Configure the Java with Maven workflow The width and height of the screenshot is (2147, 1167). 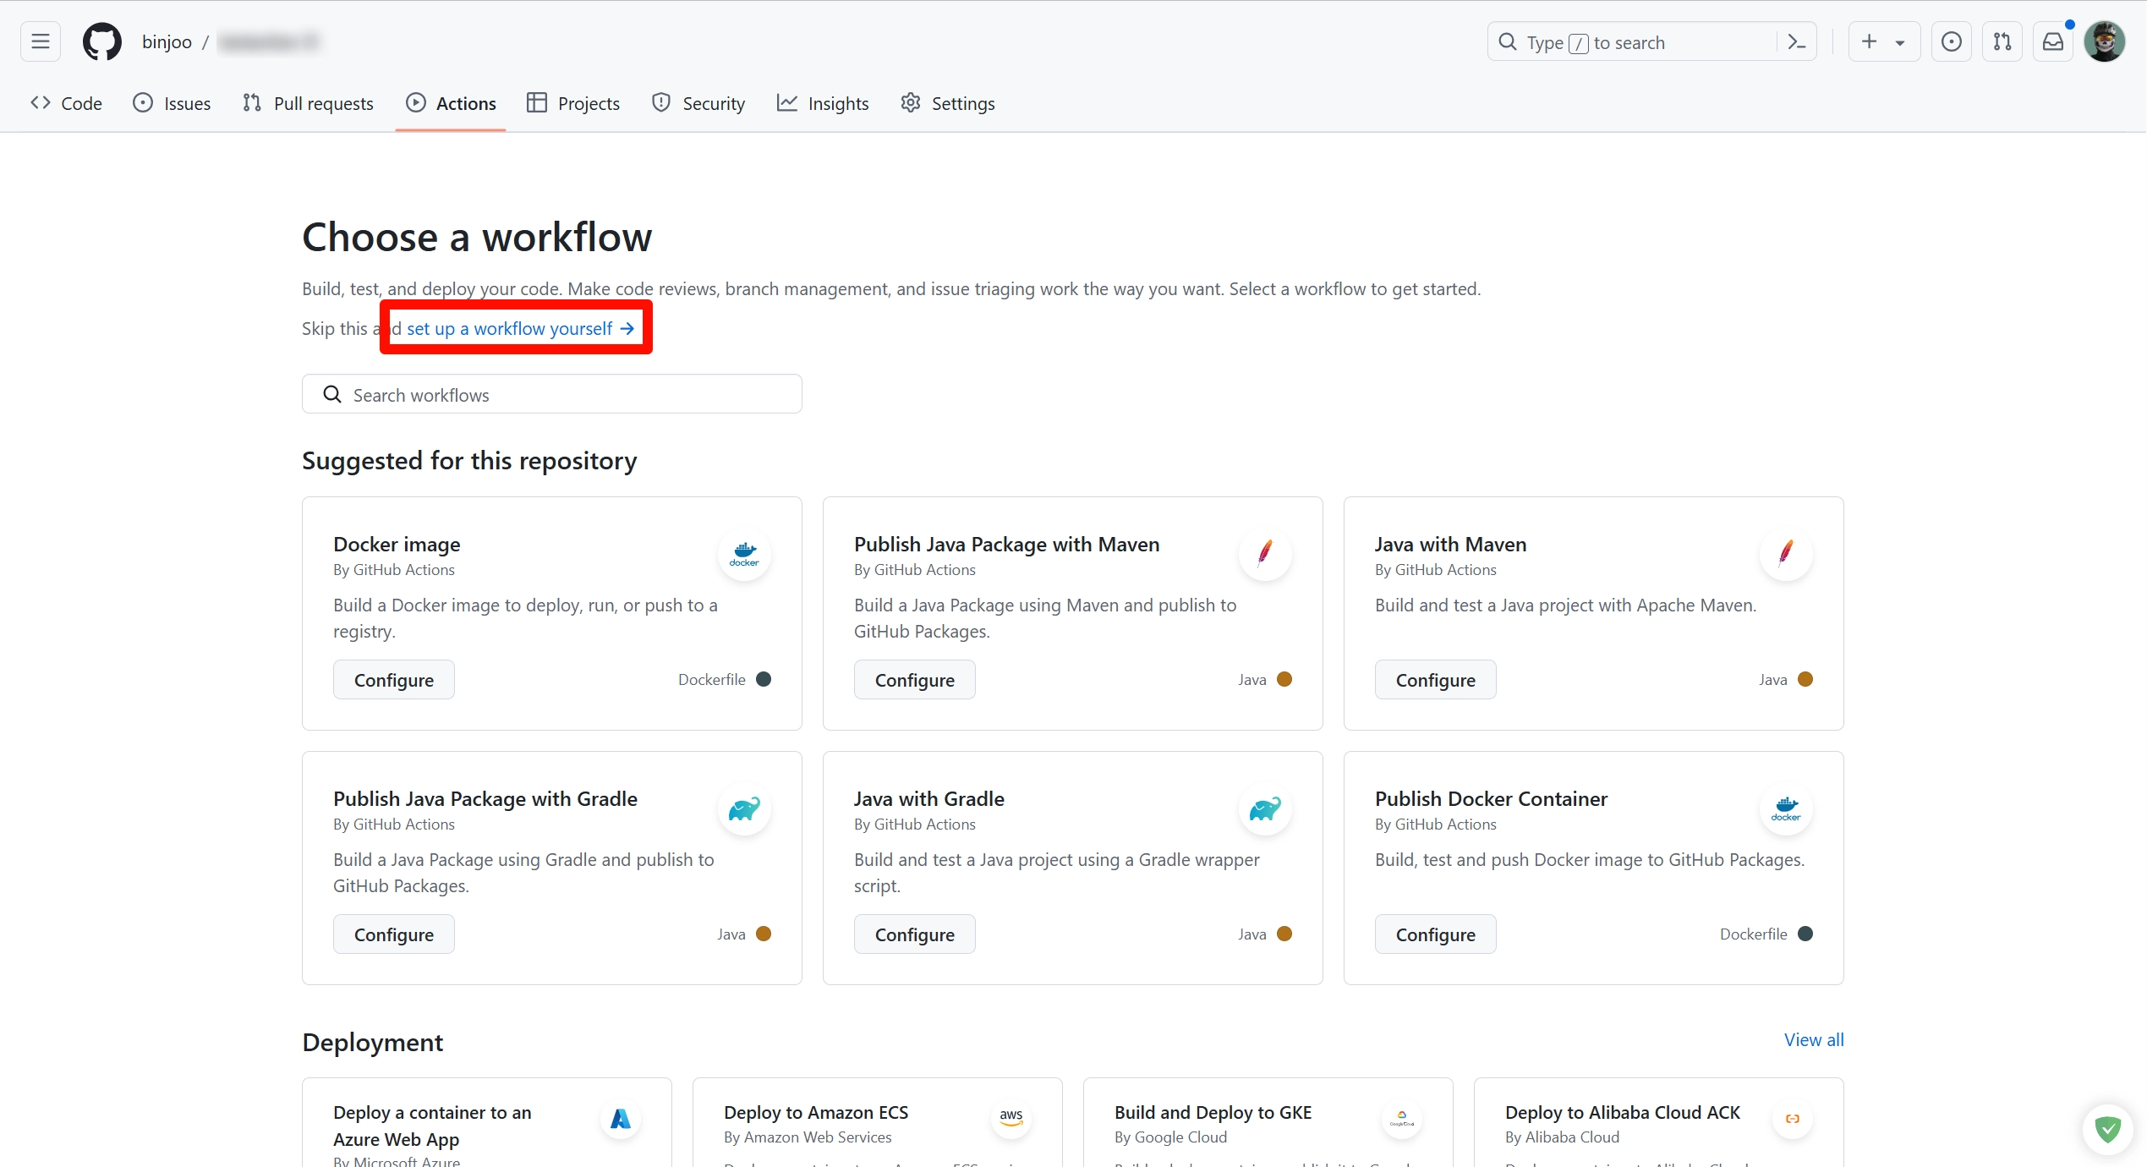tap(1436, 680)
